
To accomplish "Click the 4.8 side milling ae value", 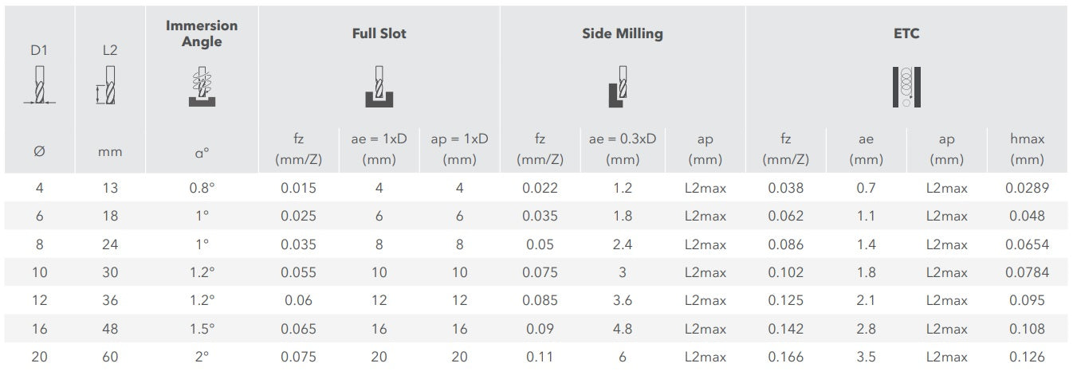I will click(622, 329).
